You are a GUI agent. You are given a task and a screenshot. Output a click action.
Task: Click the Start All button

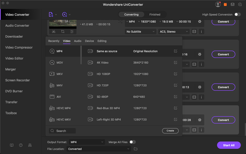229,145
